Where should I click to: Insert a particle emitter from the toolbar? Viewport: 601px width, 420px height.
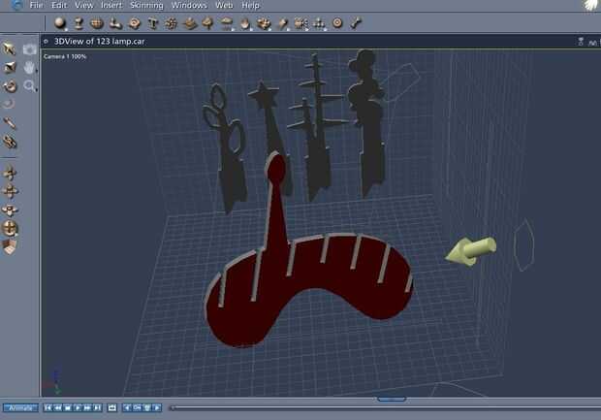[x=171, y=23]
